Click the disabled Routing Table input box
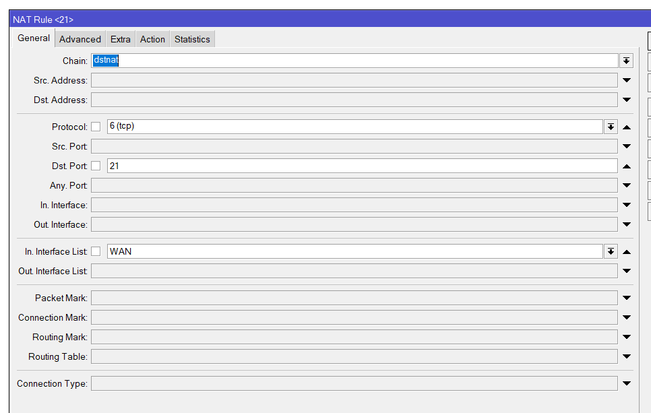 [x=354, y=356]
